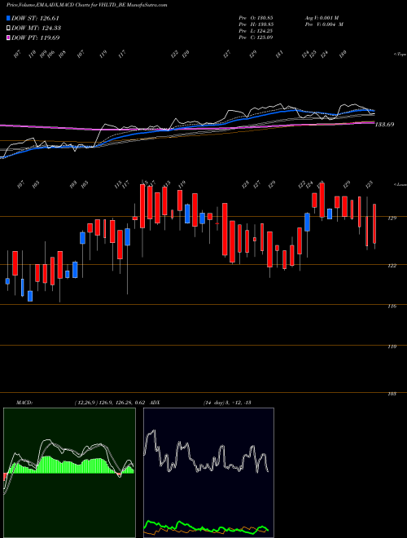Click the 116 price axis label

(392, 306)
